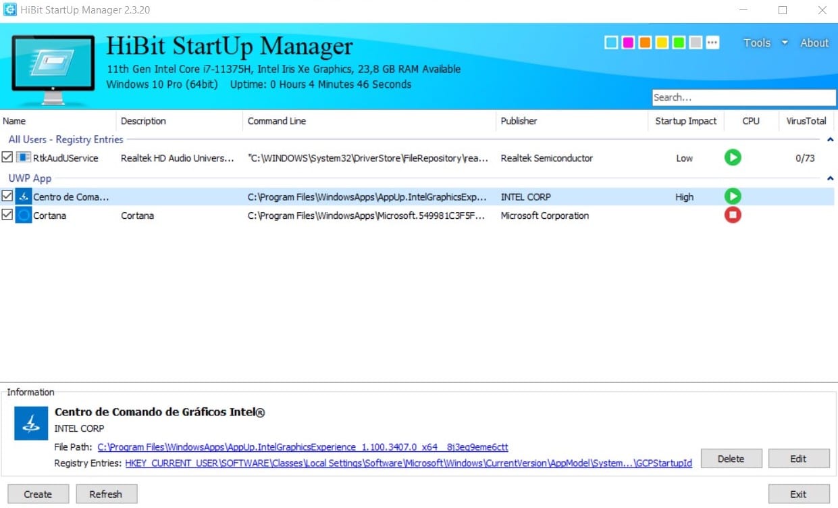Sort by the Command Line column header
The width and height of the screenshot is (838, 508).
click(x=369, y=121)
